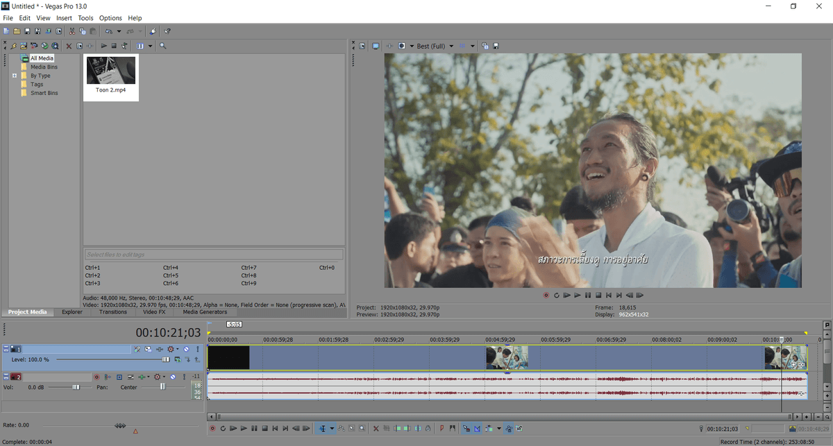Mute video track 1
The width and height of the screenshot is (833, 446).
pos(186,349)
